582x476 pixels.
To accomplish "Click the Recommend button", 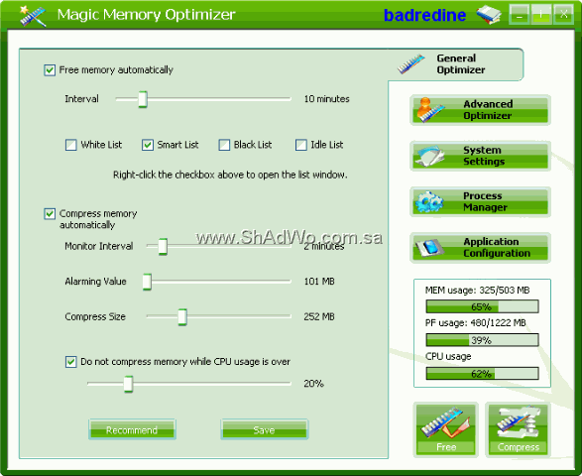I will click(x=132, y=430).
